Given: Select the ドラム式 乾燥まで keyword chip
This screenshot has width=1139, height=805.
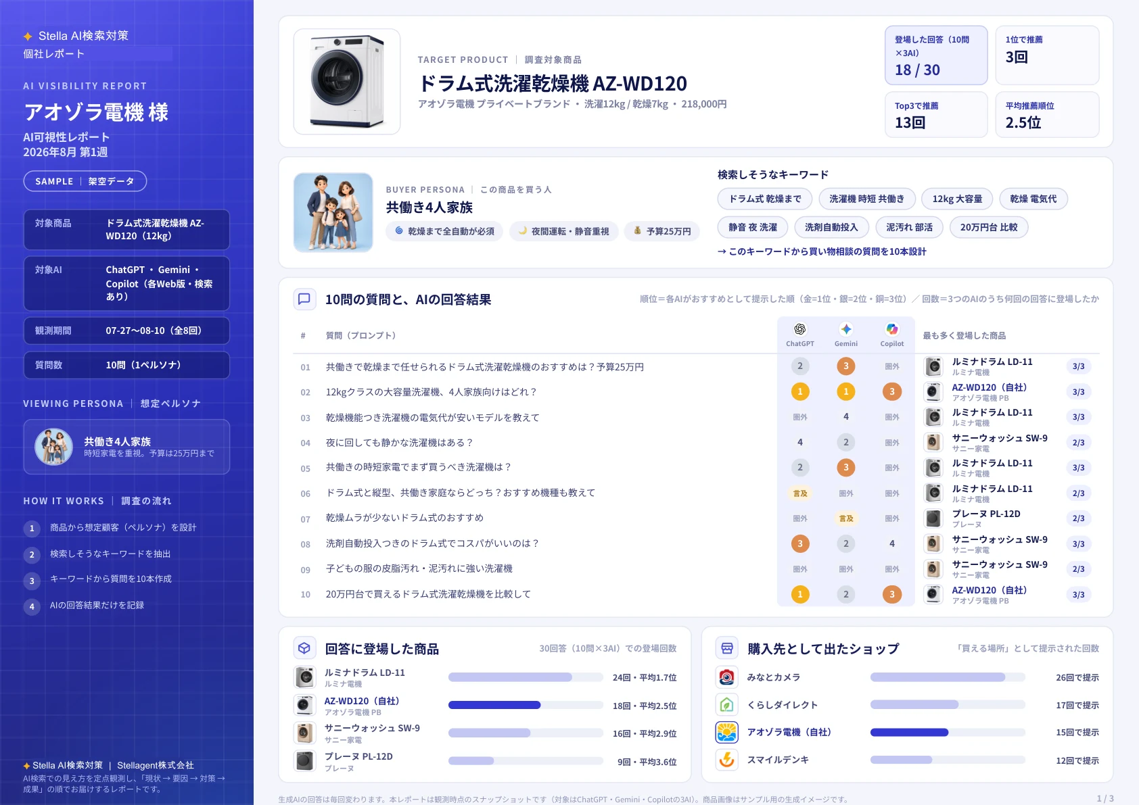Looking at the screenshot, I should pos(765,199).
